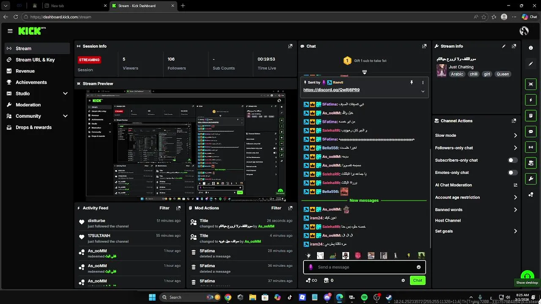Pop out the Stream info panel
Image resolution: width=541 pixels, height=304 pixels.
[514, 46]
